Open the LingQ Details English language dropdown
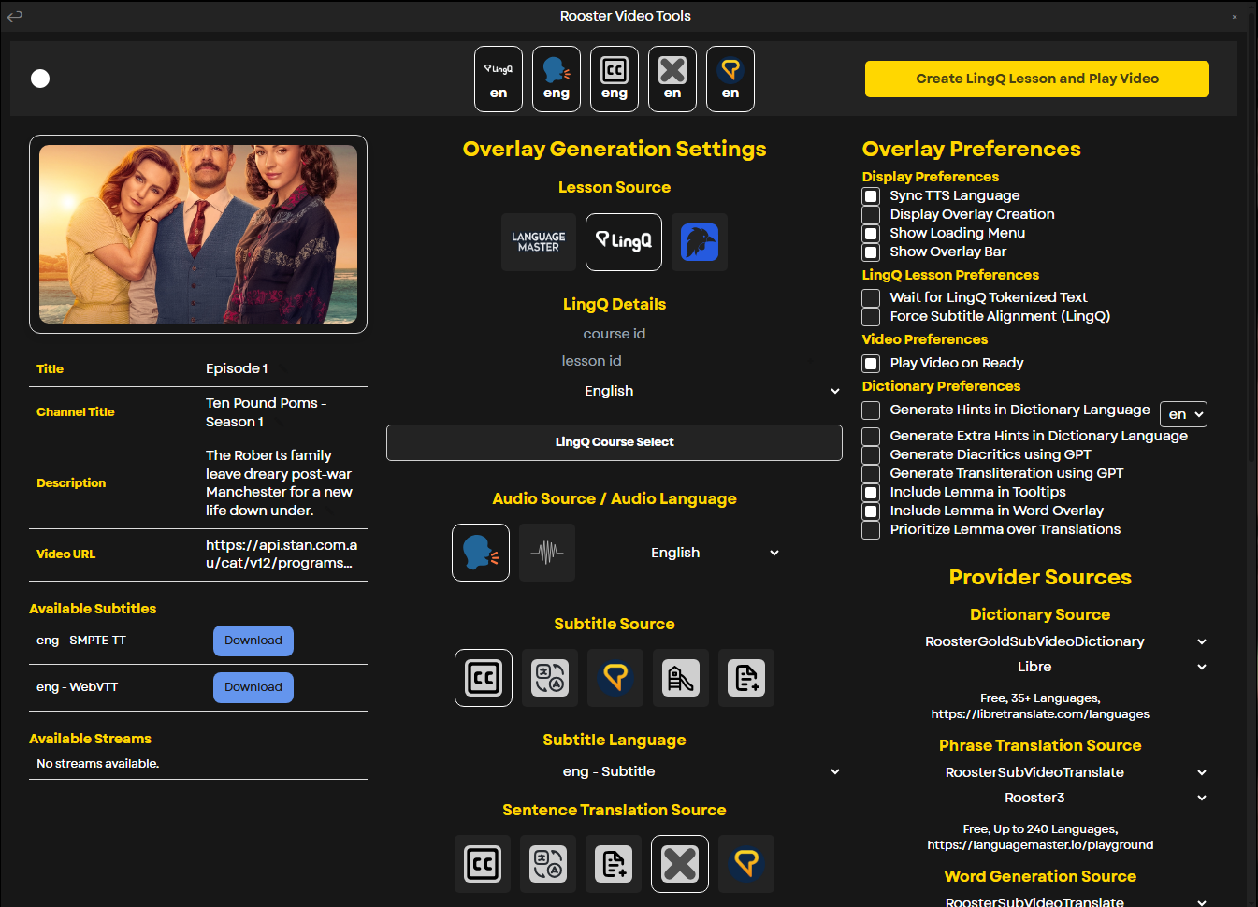 615,391
